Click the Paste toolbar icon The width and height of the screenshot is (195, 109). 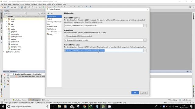[x=25, y=7]
